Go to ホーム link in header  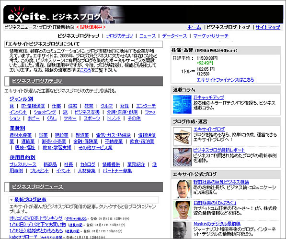click(194, 27)
